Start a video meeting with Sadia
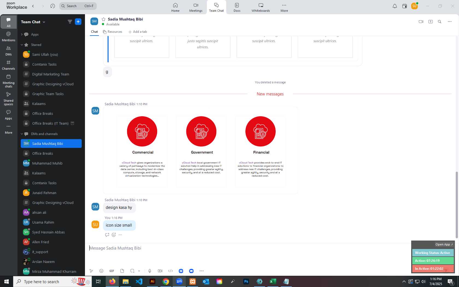Viewport: 459px width, 287px height. [x=421, y=22]
